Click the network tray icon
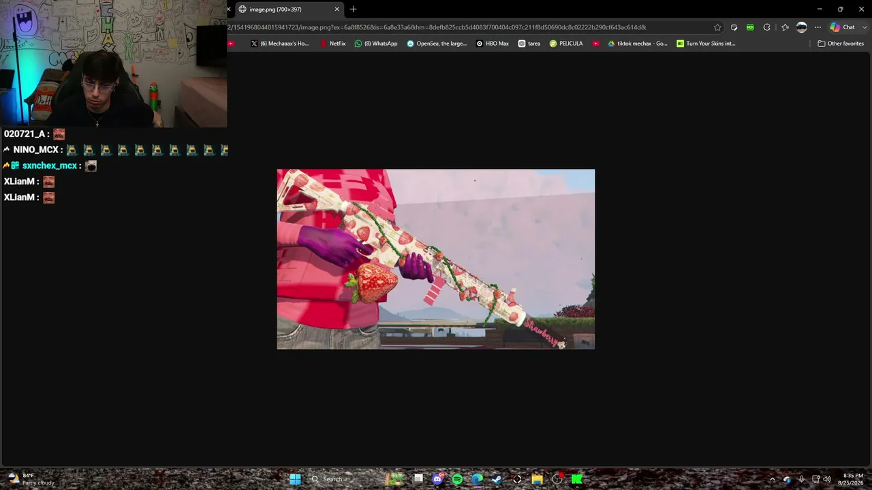The image size is (872, 490). coord(815,479)
